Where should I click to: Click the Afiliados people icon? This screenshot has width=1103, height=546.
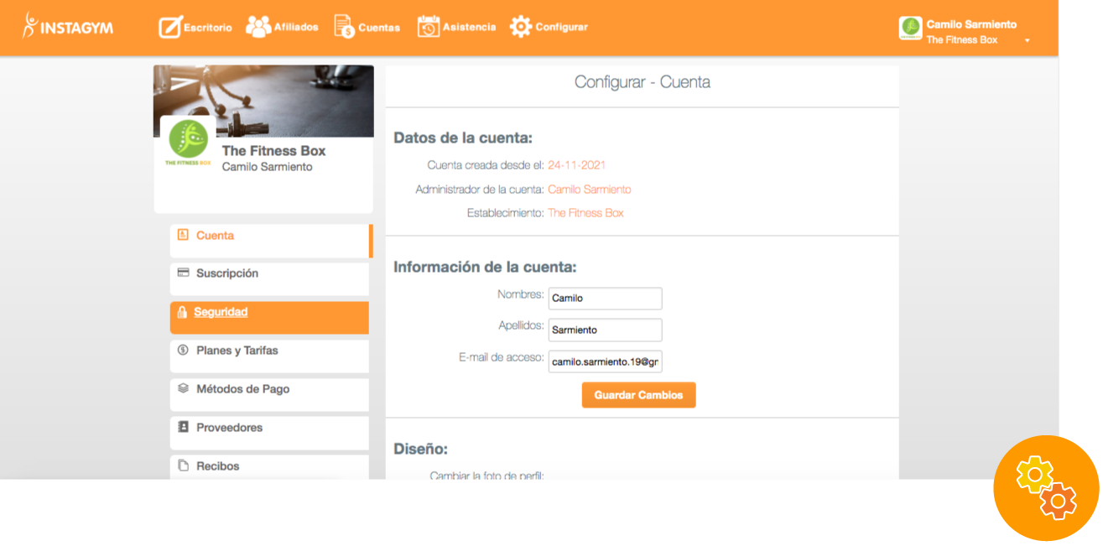258,27
